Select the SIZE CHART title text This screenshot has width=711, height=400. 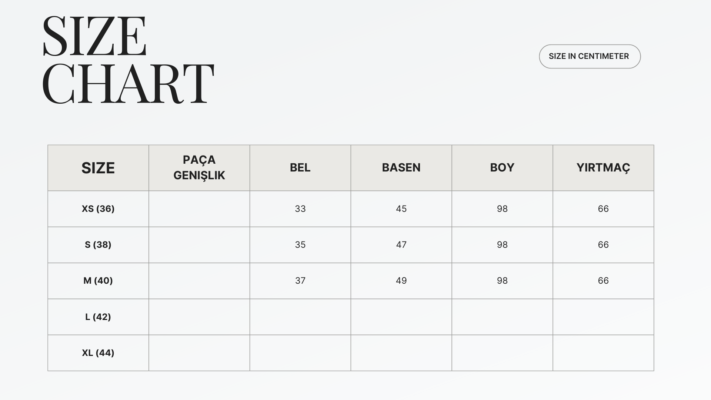click(x=128, y=59)
